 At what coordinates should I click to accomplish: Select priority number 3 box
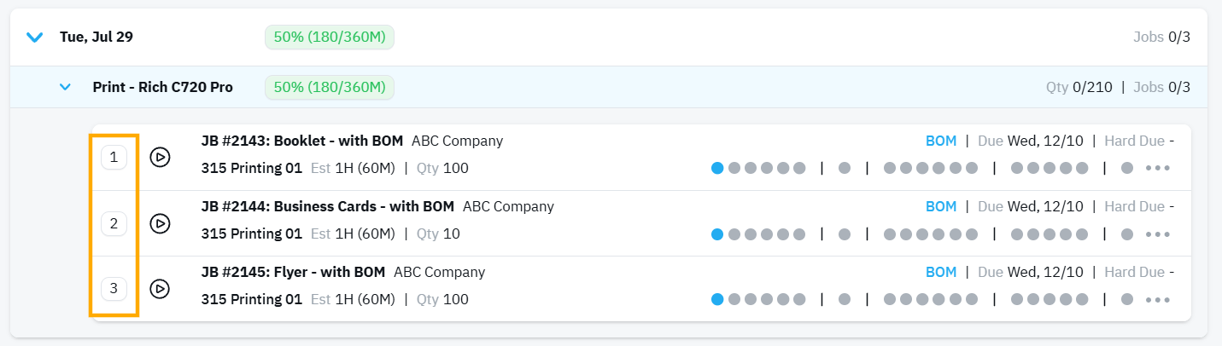tap(114, 289)
